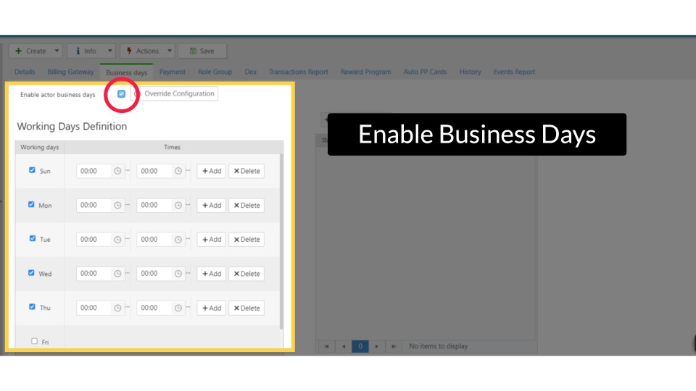Uncheck the Sun working day checkbox
Screen dimensions: 696x391
[x=32, y=170]
